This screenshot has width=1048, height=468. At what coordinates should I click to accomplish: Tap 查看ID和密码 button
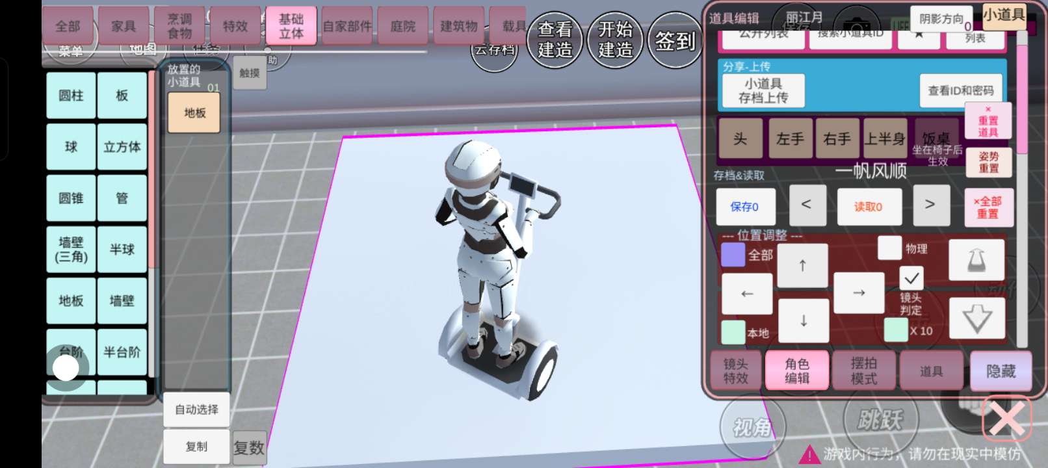pos(961,90)
